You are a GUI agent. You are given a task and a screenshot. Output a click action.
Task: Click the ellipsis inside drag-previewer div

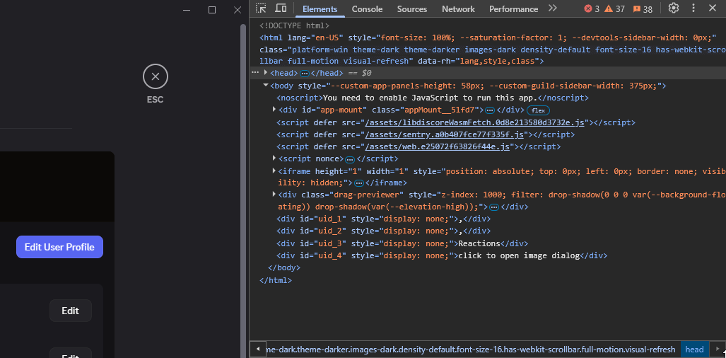point(494,207)
